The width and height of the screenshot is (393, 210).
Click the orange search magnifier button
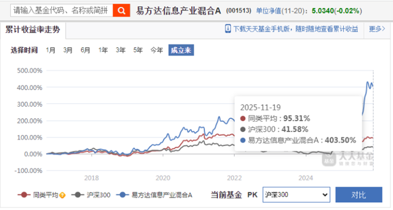121,10
